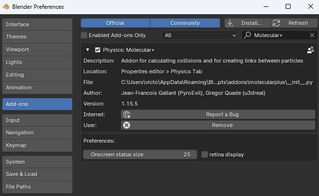
Task: Open Save & Load section
Action: (x=37, y=174)
